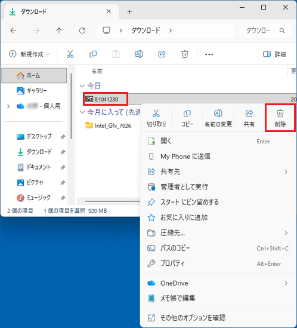297x328 pixels.
Task: Click the search magnifier icon
Action: (282, 30)
